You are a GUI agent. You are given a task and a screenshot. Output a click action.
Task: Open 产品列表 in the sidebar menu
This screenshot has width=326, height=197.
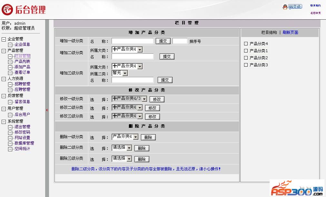[22, 61]
